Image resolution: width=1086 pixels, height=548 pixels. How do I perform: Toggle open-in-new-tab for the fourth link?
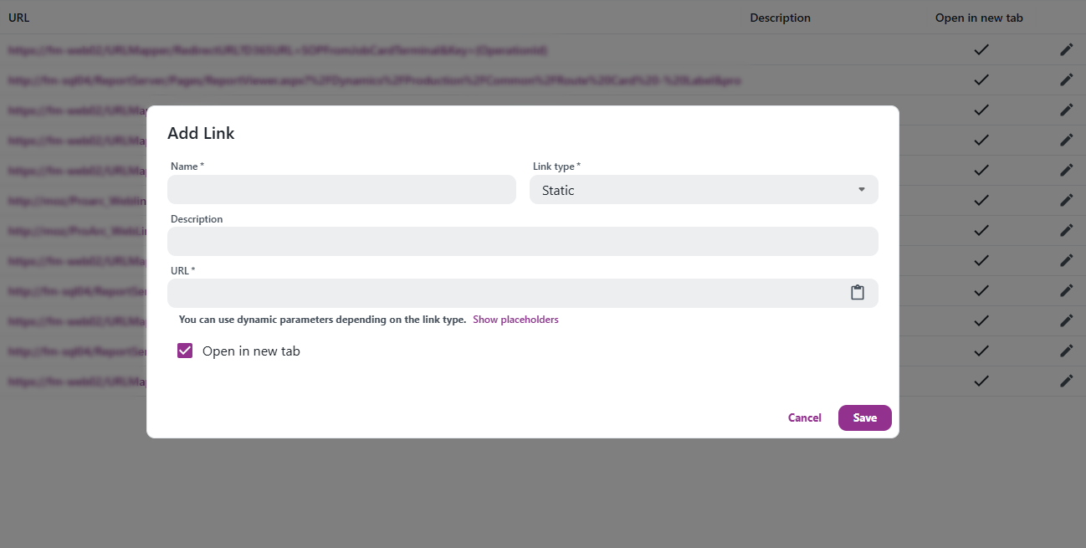[981, 140]
